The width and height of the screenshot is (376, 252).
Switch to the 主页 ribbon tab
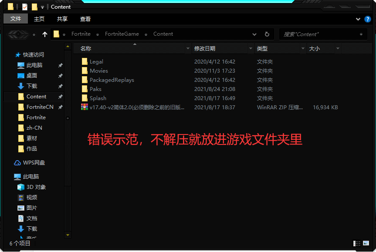click(x=39, y=19)
